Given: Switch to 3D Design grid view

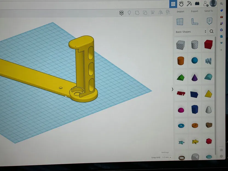Looking at the screenshot, I should coord(173,4).
